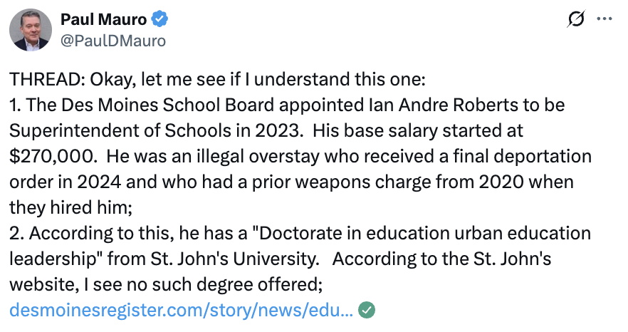Open the desmoinesregister.com story link

click(181, 311)
